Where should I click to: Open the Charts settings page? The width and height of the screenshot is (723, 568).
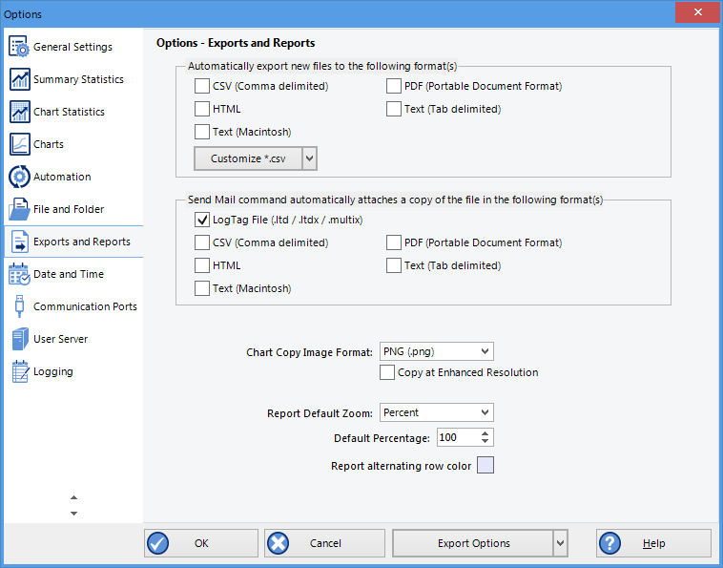click(x=73, y=144)
